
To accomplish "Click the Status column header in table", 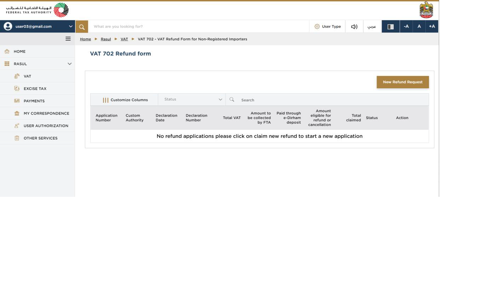I will click(372, 118).
